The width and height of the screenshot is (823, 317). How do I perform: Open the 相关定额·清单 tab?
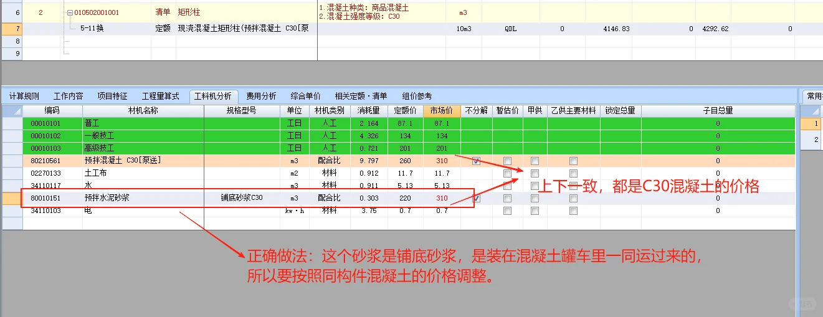pyautogui.click(x=361, y=96)
